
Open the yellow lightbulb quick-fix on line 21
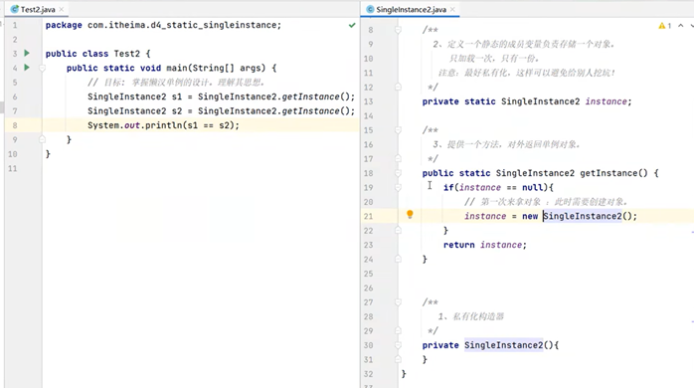click(x=410, y=215)
